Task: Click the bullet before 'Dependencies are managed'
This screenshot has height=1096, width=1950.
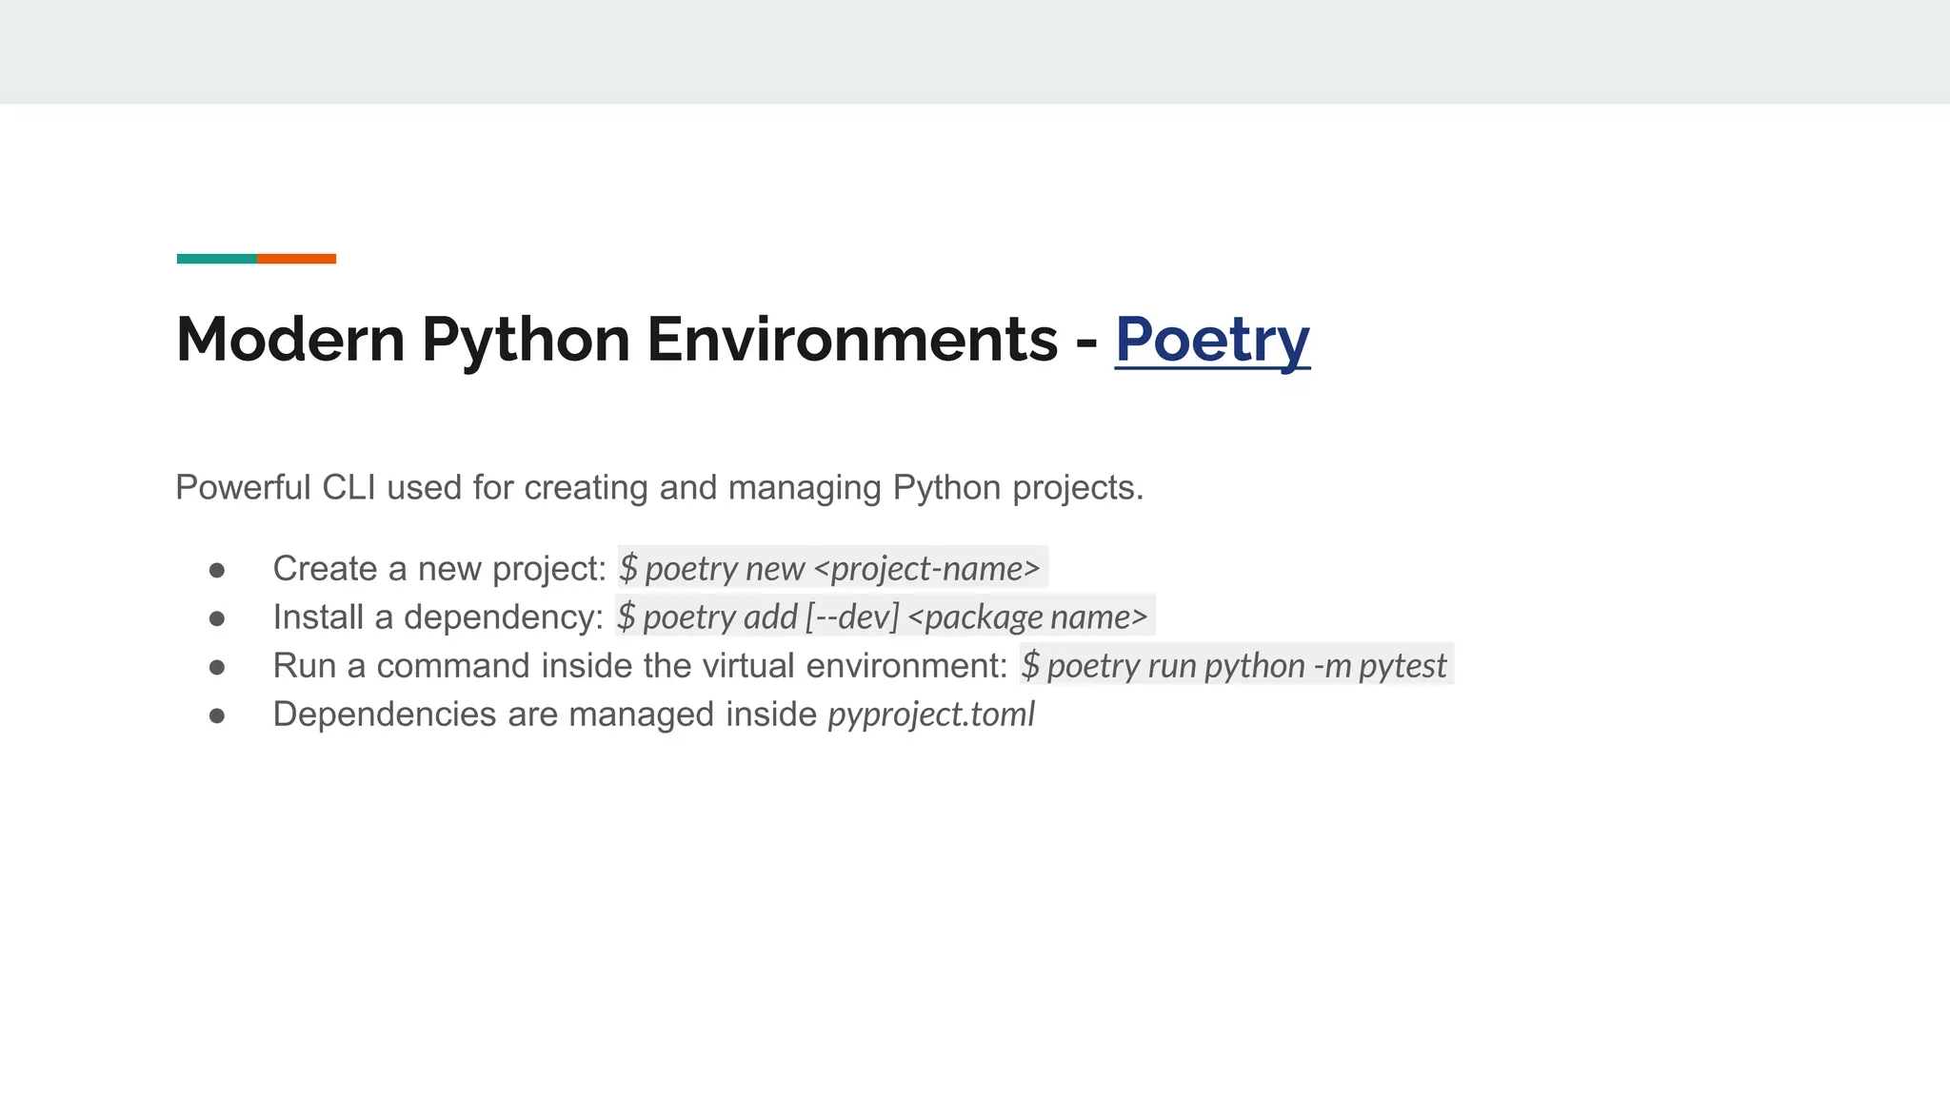Action: pos(217,715)
